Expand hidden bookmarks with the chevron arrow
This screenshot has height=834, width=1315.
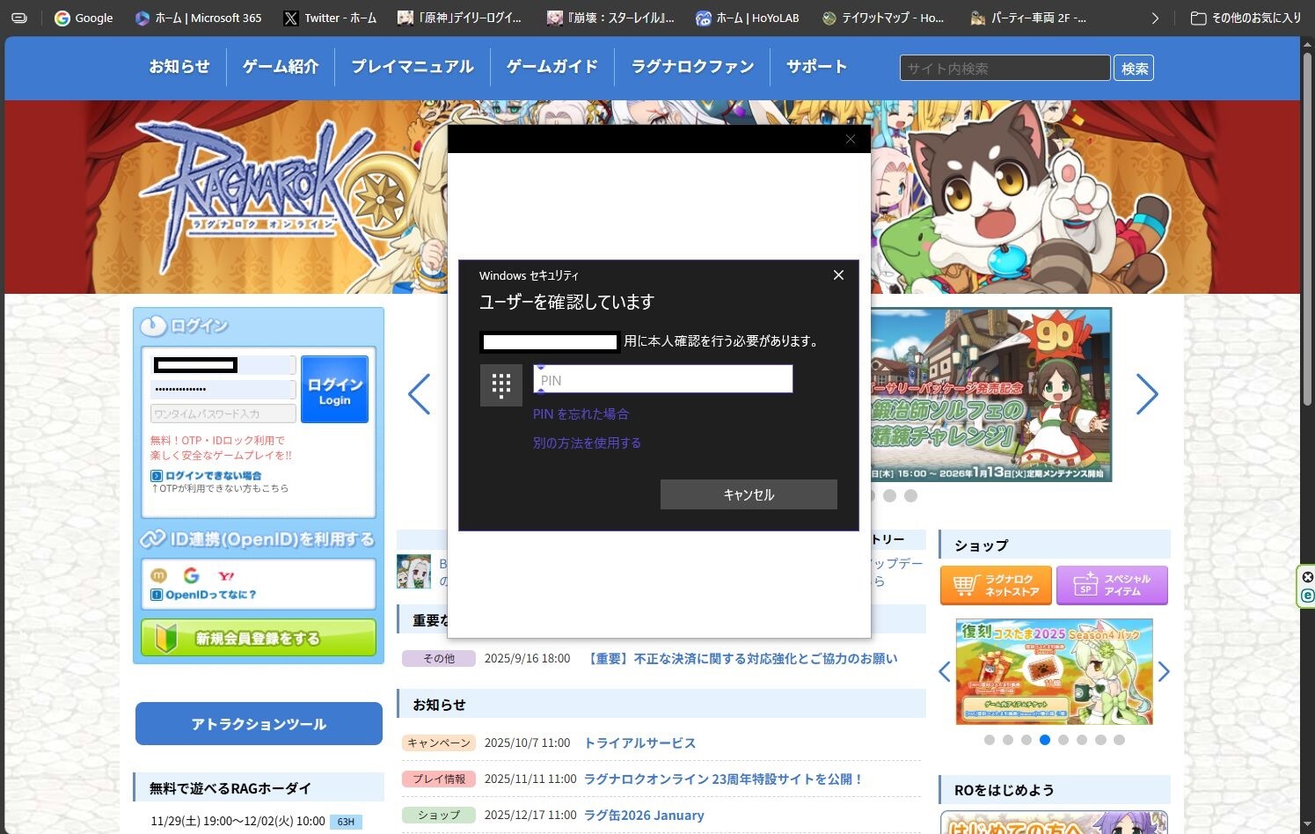click(x=1155, y=18)
